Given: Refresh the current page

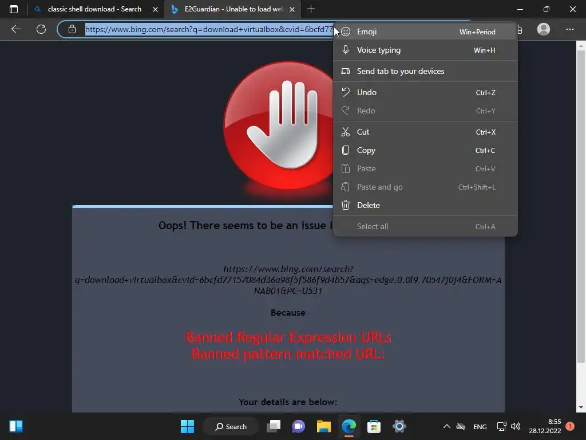Looking at the screenshot, I should click(x=41, y=29).
